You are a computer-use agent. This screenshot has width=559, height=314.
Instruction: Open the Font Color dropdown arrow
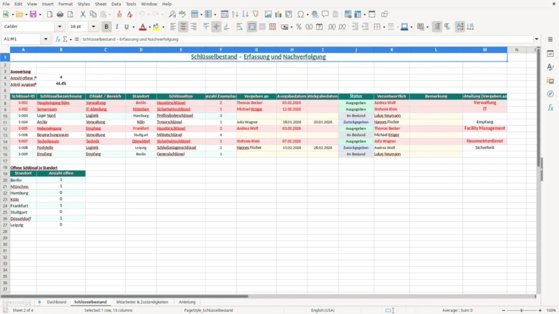coord(150,27)
